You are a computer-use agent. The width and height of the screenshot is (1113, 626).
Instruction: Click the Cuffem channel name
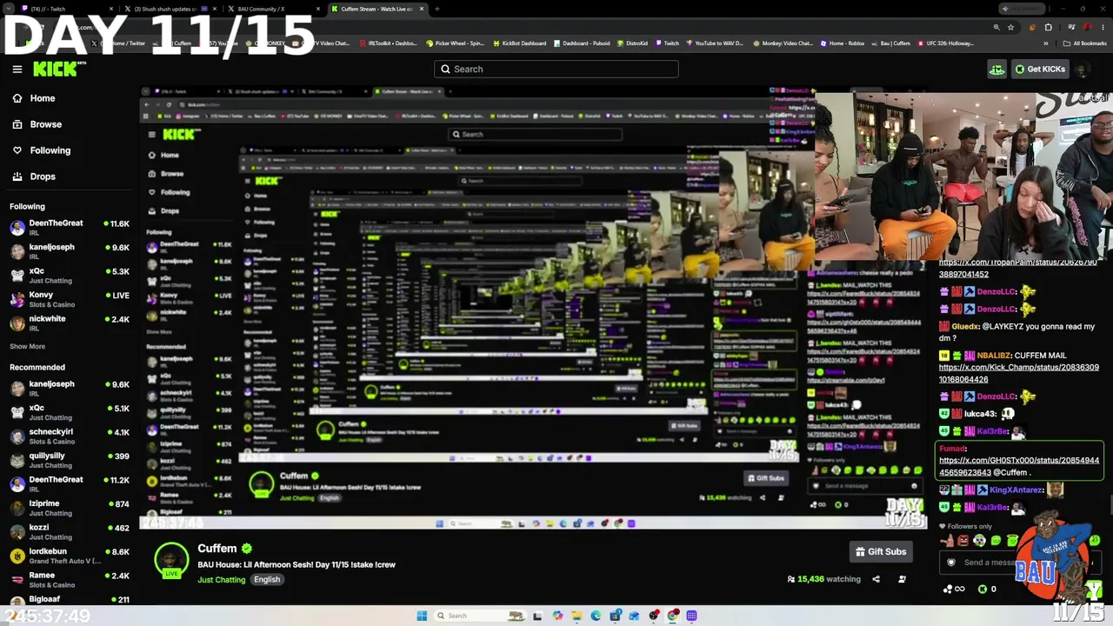(217, 549)
